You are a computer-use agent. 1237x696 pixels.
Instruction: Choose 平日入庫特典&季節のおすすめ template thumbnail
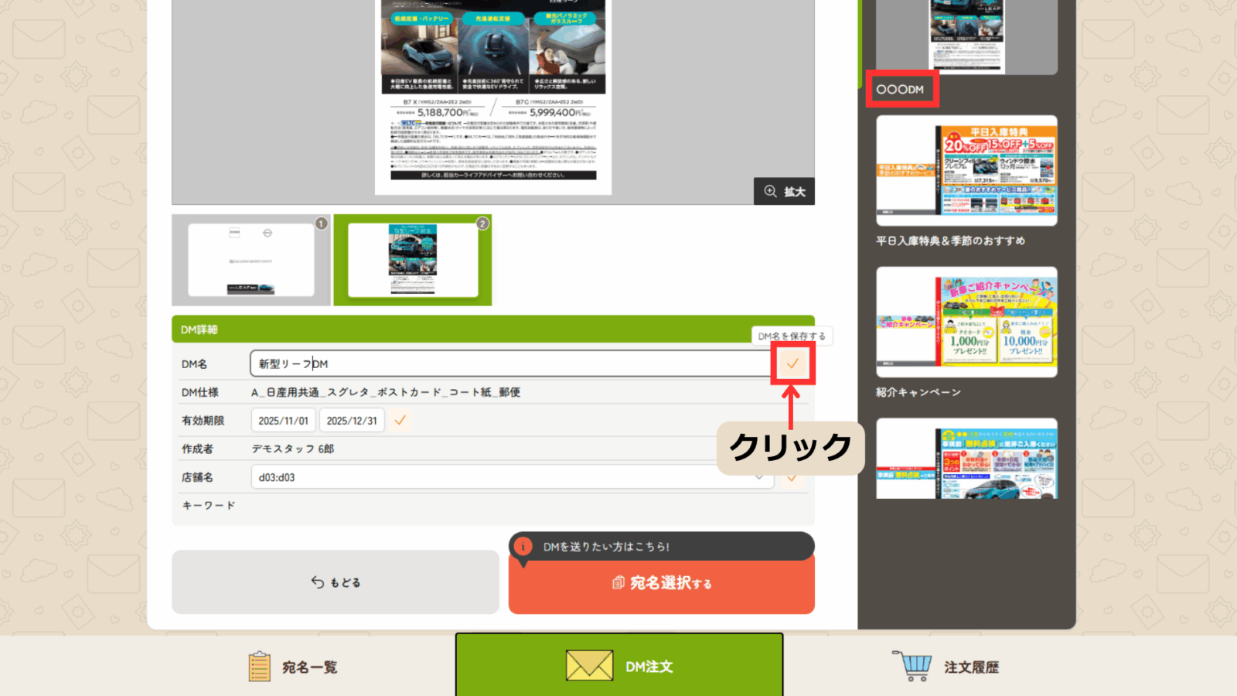click(966, 171)
